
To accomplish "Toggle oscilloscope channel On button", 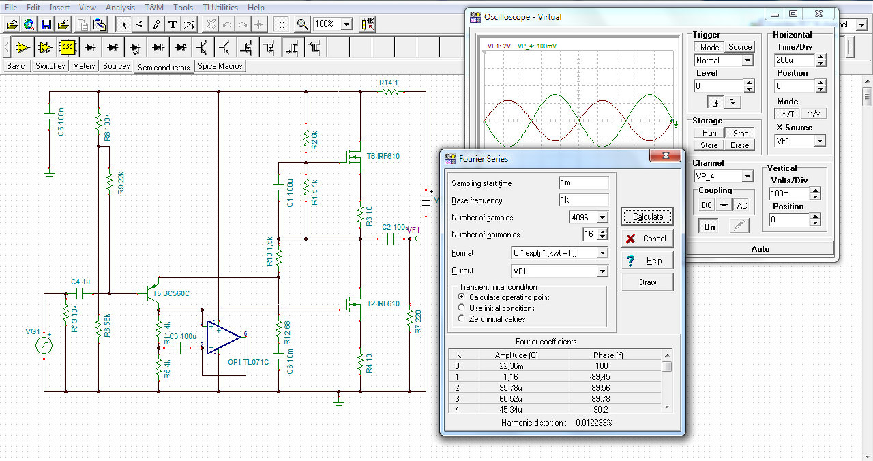I will point(709,227).
